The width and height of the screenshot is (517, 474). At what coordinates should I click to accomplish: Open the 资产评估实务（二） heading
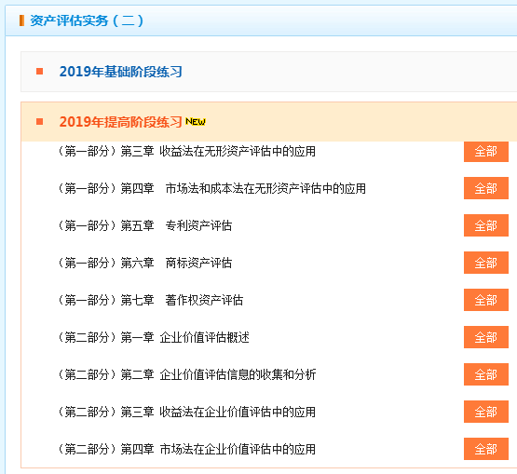[x=87, y=20]
